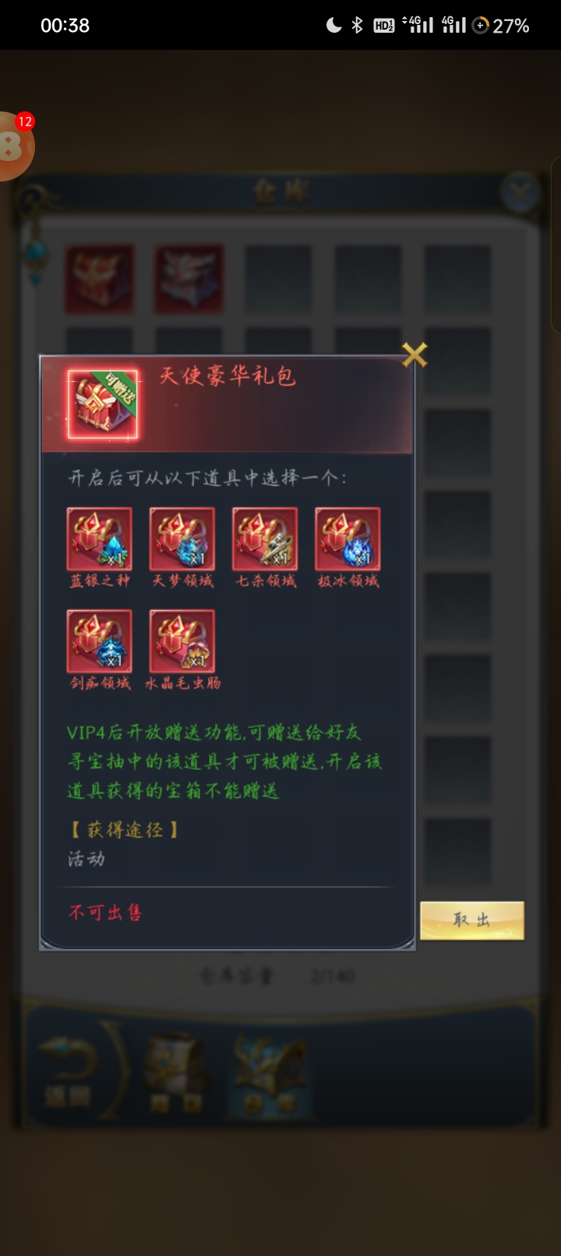Close the item detail popup with yellow X
Image resolution: width=561 pixels, height=1256 pixels.
coord(415,355)
